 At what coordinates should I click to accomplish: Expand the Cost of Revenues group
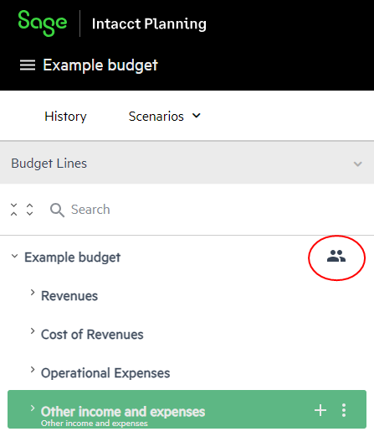click(x=33, y=331)
